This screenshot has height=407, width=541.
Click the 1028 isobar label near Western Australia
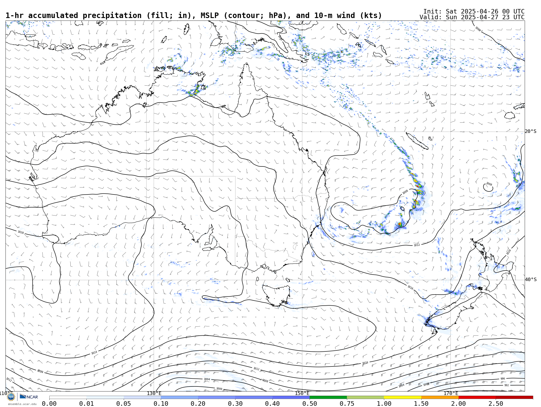[x=21, y=232]
